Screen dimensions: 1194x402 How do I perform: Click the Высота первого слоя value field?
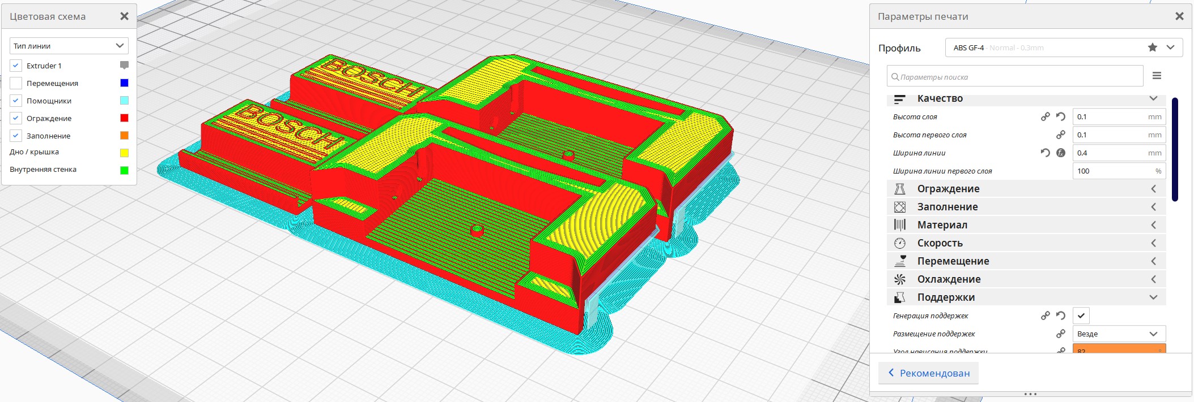(x=1119, y=135)
